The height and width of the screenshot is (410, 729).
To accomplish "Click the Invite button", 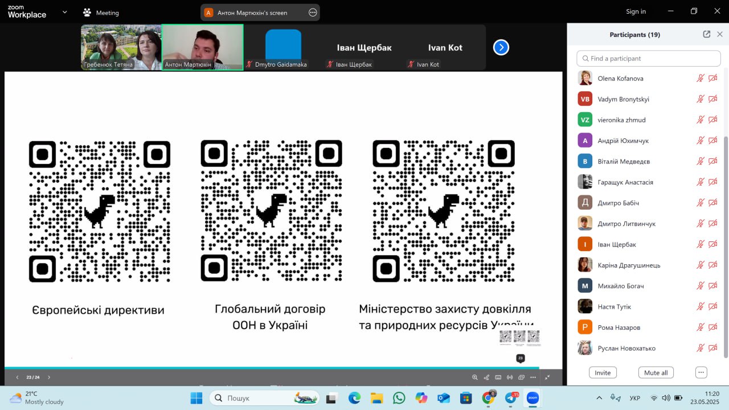I will pos(603,372).
